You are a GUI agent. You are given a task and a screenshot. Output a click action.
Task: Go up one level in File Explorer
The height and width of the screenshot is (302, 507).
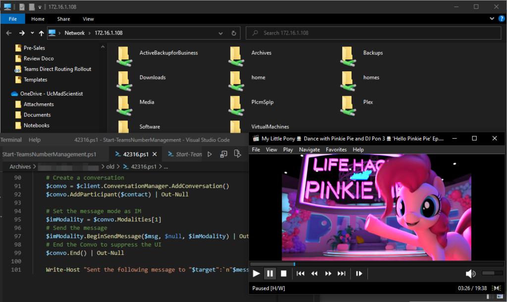pyautogui.click(x=42, y=33)
